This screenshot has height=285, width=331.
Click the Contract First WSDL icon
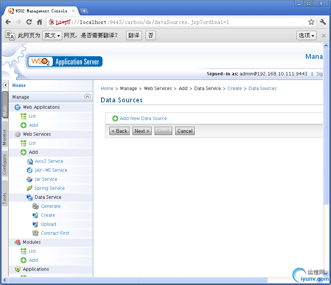tap(36, 233)
